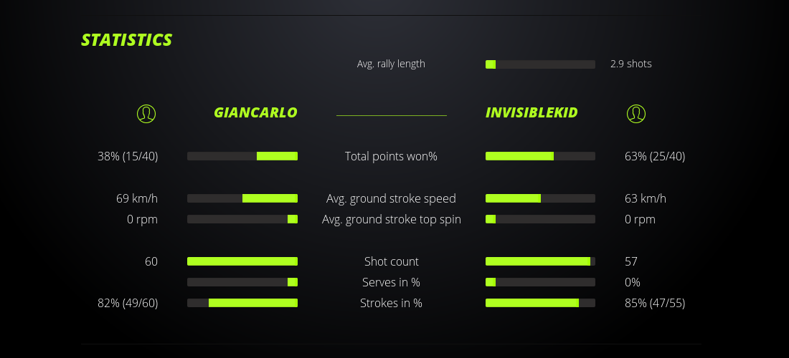Click Invisiblekid's ground stroke speed bar
The height and width of the screenshot is (358, 789).
540,198
